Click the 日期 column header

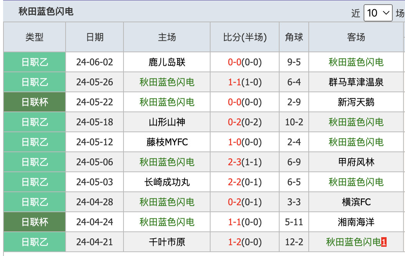94,37
